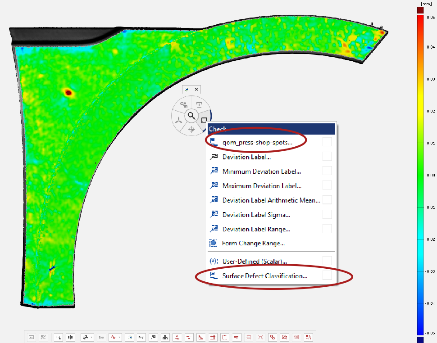Click the three-blade propeller icon in radial menu
The height and width of the screenshot is (343, 437).
click(x=179, y=121)
